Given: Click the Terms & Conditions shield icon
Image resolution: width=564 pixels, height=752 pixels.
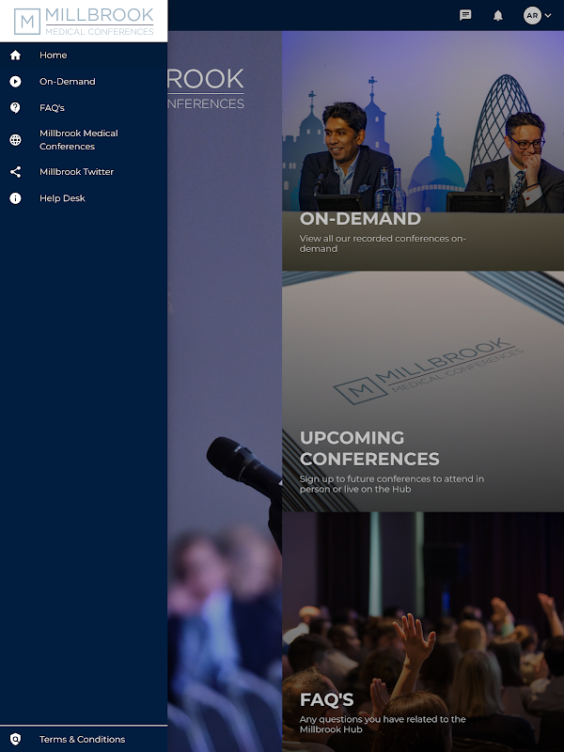Looking at the screenshot, I should coord(15,739).
